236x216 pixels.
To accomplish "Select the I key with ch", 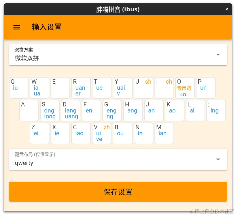I will pos(164,88).
